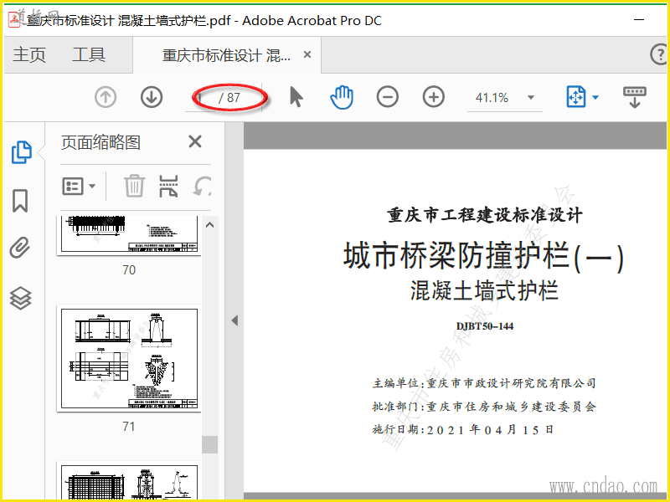The height and width of the screenshot is (502, 670).
Task: Click the code text DJBT50-144
Action: tap(485, 326)
